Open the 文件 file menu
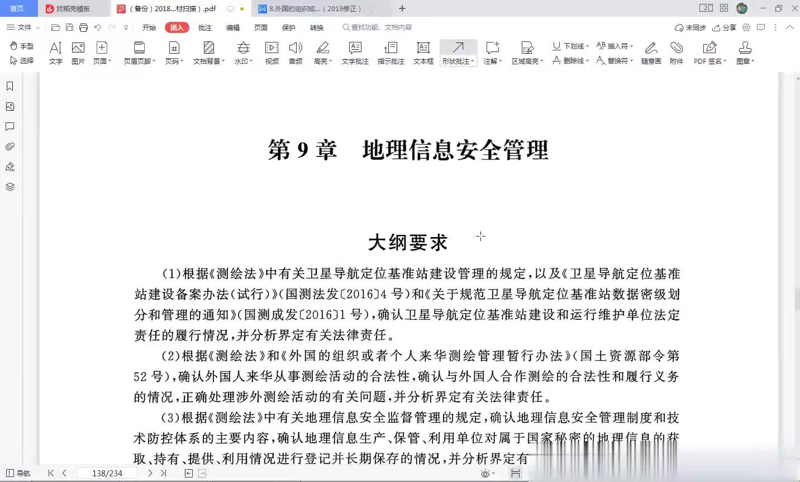The width and height of the screenshot is (800, 482). (23, 27)
